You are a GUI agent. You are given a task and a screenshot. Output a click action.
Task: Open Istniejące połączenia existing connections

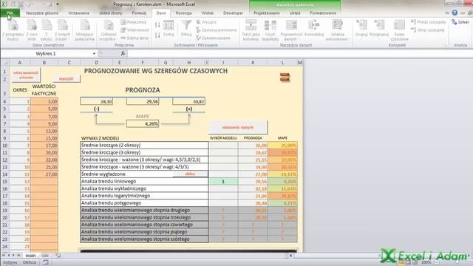85,30
